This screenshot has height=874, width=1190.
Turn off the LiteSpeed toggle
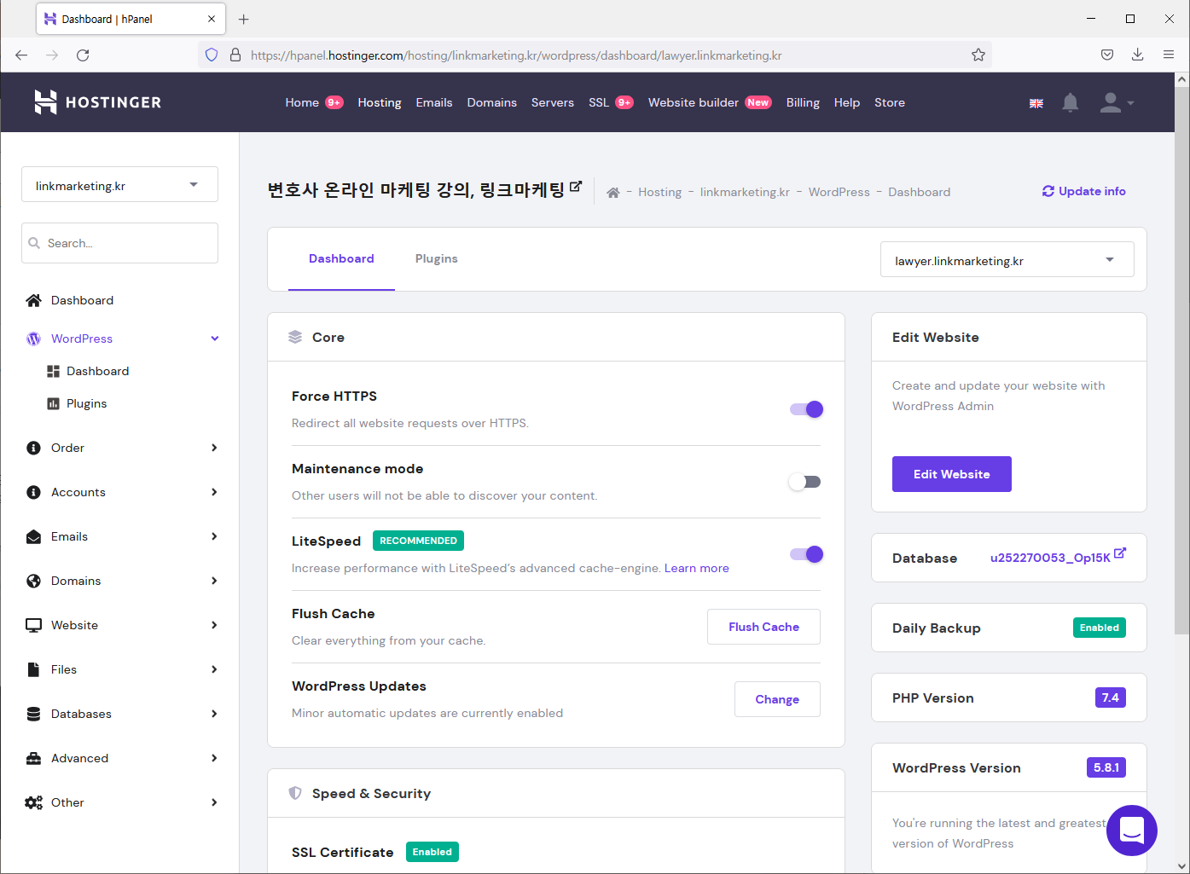coord(806,554)
